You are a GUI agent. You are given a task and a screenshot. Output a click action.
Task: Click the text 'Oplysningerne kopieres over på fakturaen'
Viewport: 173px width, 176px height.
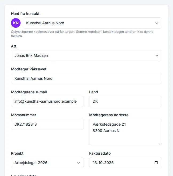pyautogui.click(x=43, y=32)
